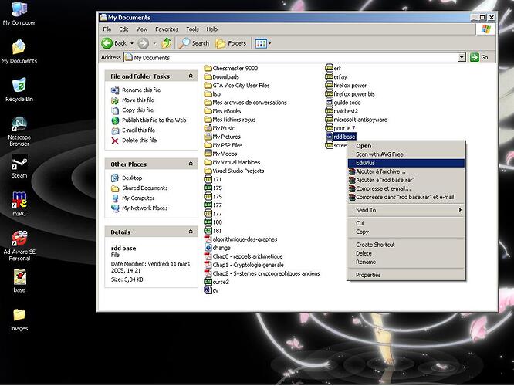Collapse the File and Folder Tasks panel

[189, 76]
